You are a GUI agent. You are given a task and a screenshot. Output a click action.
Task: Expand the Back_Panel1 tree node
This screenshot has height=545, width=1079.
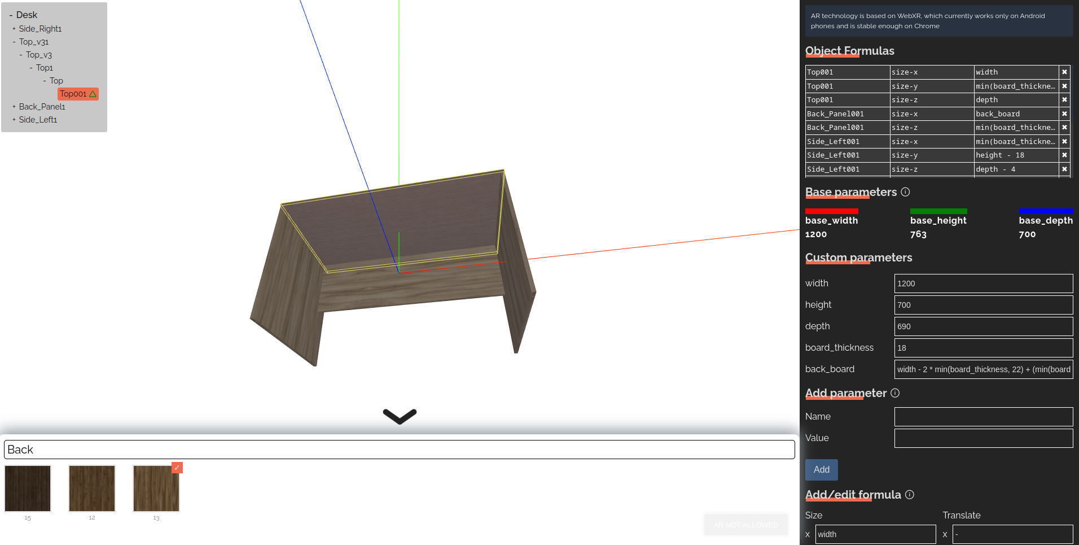click(14, 107)
